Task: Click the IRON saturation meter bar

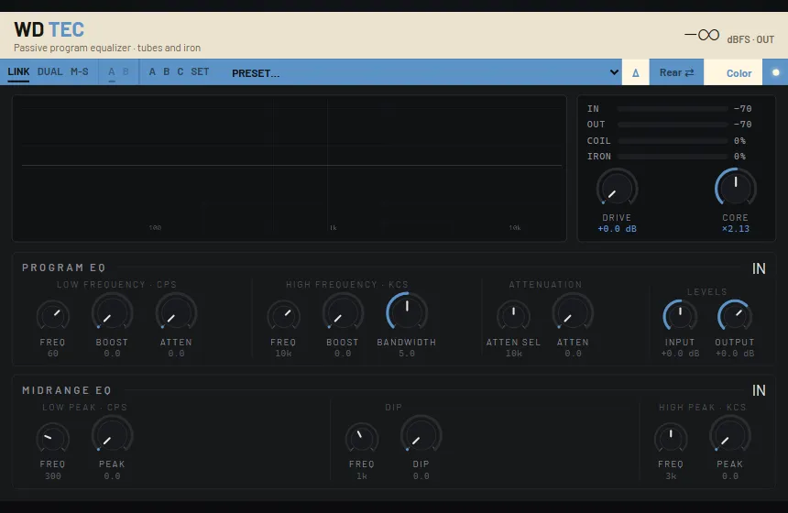Action: point(673,157)
